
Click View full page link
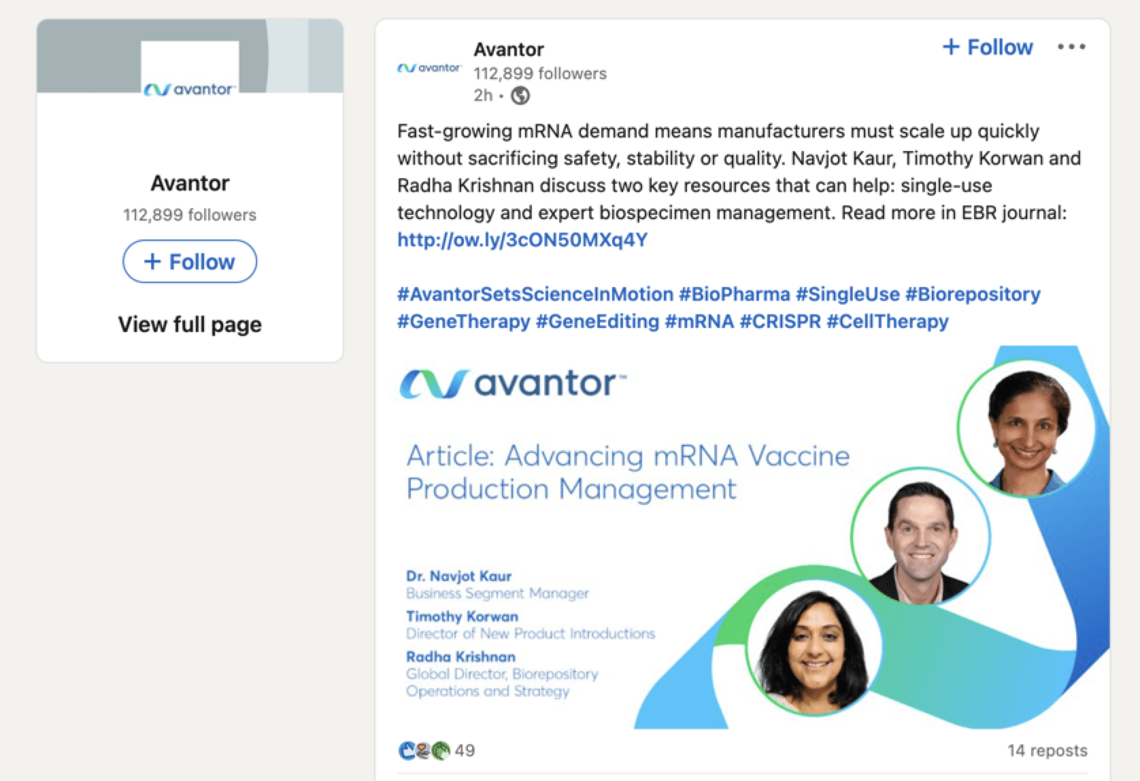[190, 325]
